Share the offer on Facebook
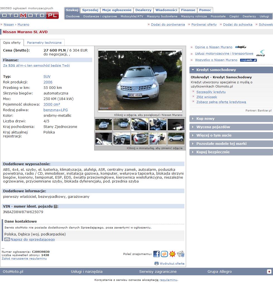 pyautogui.click(x=157, y=254)
